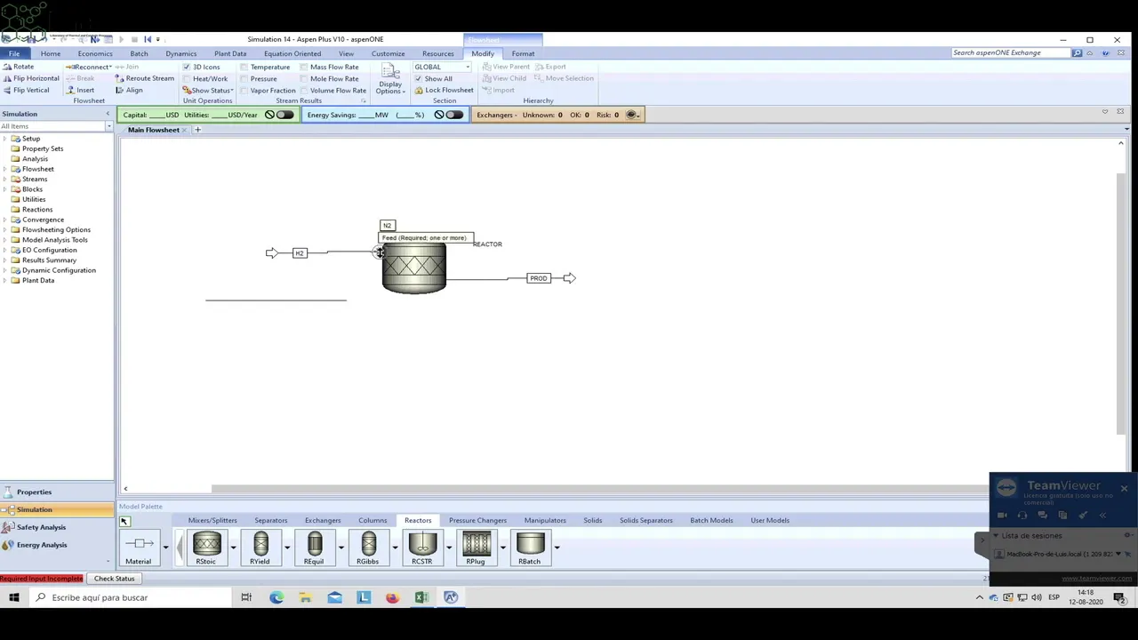The width and height of the screenshot is (1138, 640).
Task: Uncheck the 3D Icons checkbox
Action: (187, 67)
